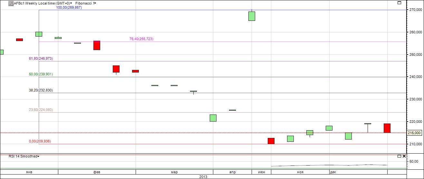Click the мар month label on time axis
Viewport: 424px width, 179px height.
[x=174, y=172]
